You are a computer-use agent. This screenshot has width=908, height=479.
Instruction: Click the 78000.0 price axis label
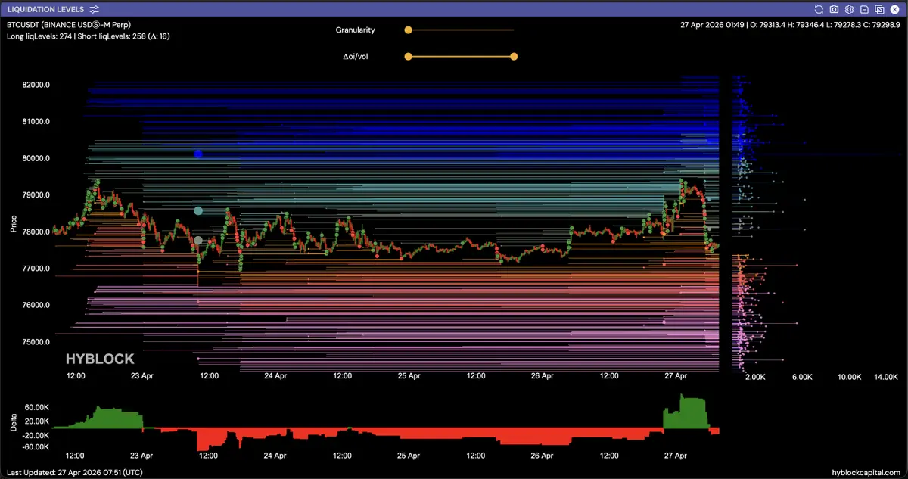click(x=36, y=232)
